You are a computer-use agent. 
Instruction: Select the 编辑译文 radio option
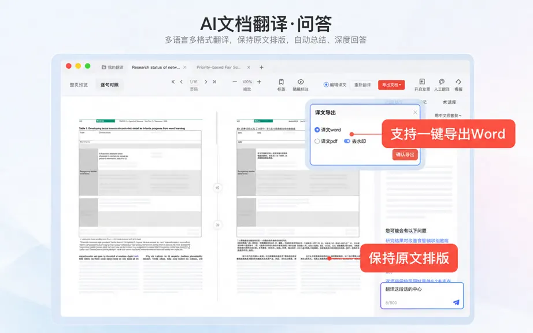326,84
